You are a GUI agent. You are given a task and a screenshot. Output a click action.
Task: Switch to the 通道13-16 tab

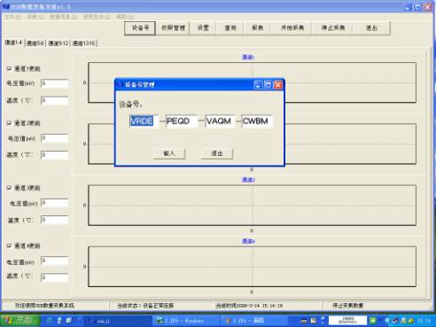84,43
